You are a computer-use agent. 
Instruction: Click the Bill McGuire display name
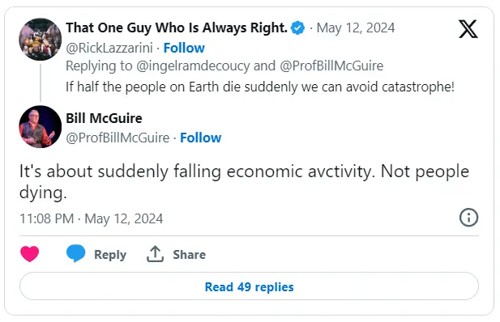(104, 118)
